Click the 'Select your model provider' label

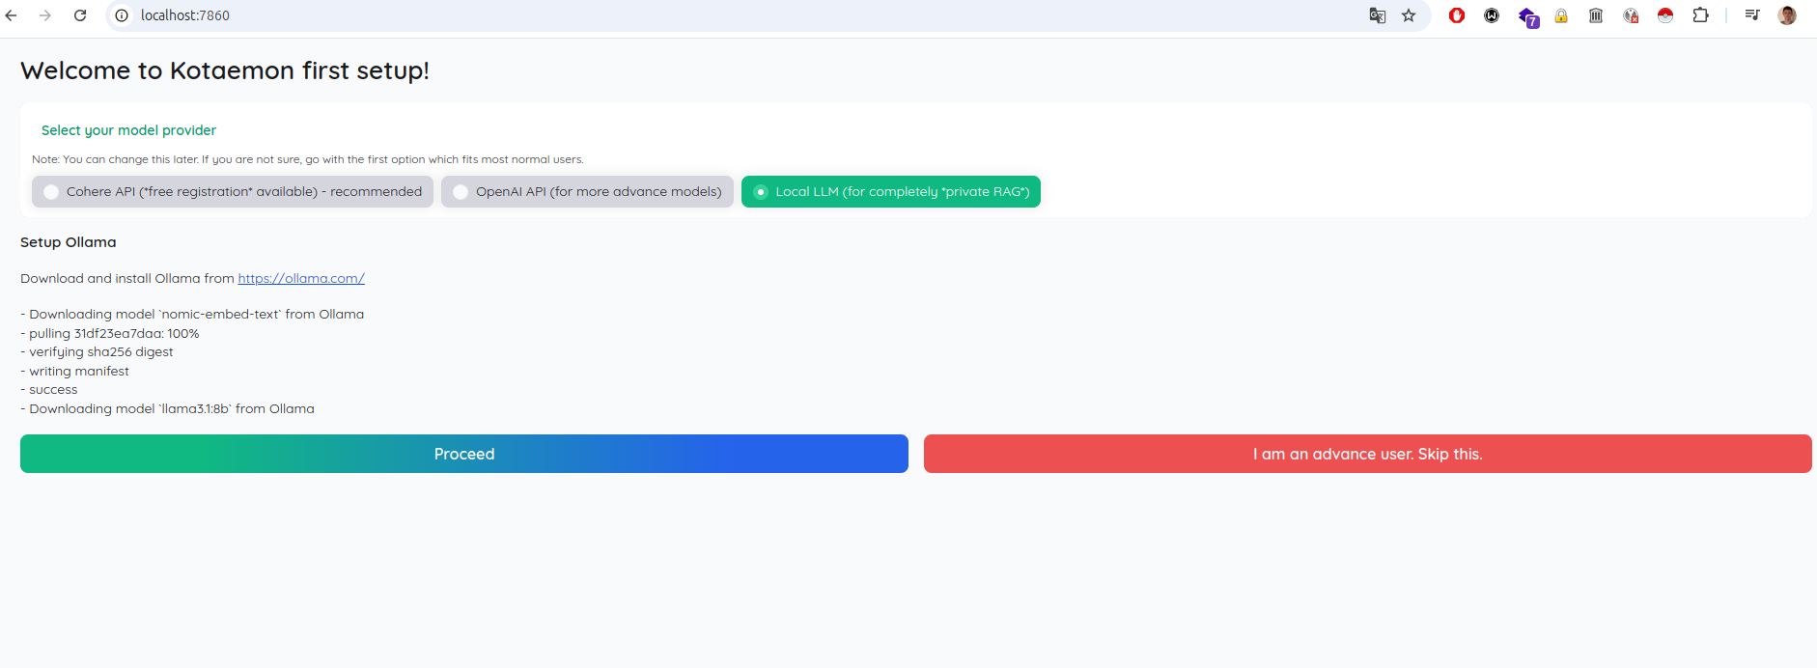pos(128,130)
